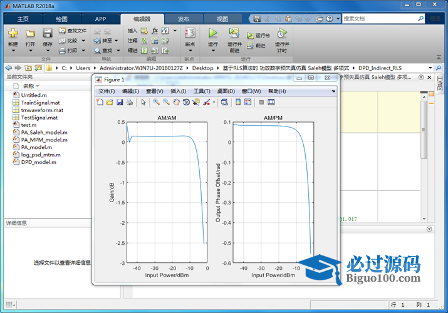Click the Breakpoints (断点) icon

point(190,35)
